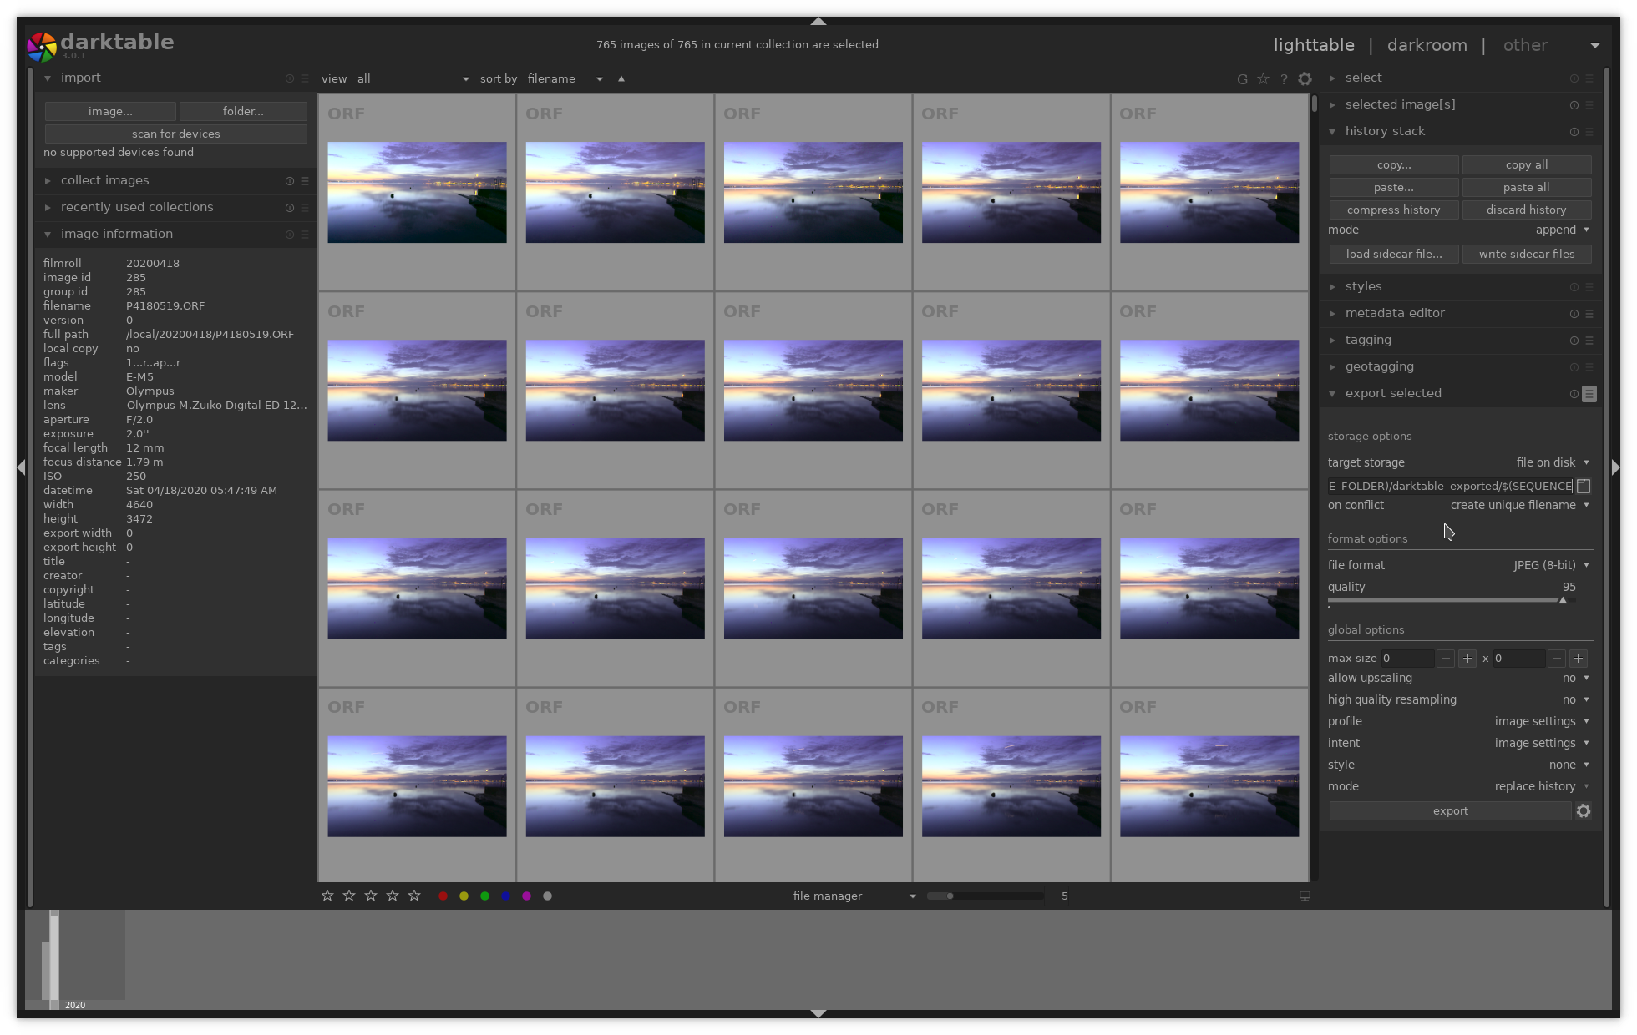Viewport: 1637px width, 1035px height.
Task: Switch to the darkroom view
Action: (1427, 45)
